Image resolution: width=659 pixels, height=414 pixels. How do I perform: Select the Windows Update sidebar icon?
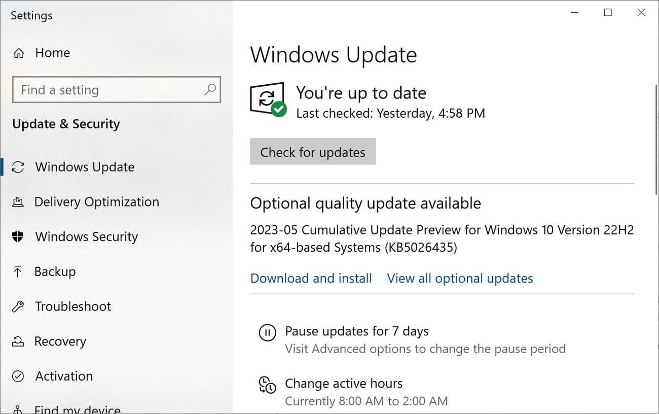pos(18,167)
